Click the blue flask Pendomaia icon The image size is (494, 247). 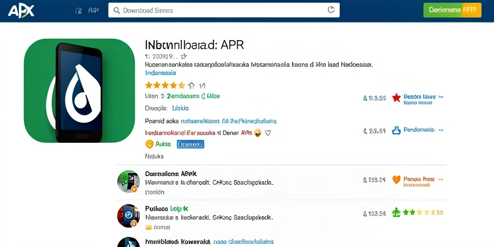396,130
